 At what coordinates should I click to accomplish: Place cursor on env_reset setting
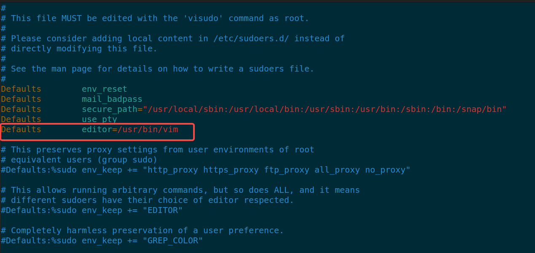point(104,89)
